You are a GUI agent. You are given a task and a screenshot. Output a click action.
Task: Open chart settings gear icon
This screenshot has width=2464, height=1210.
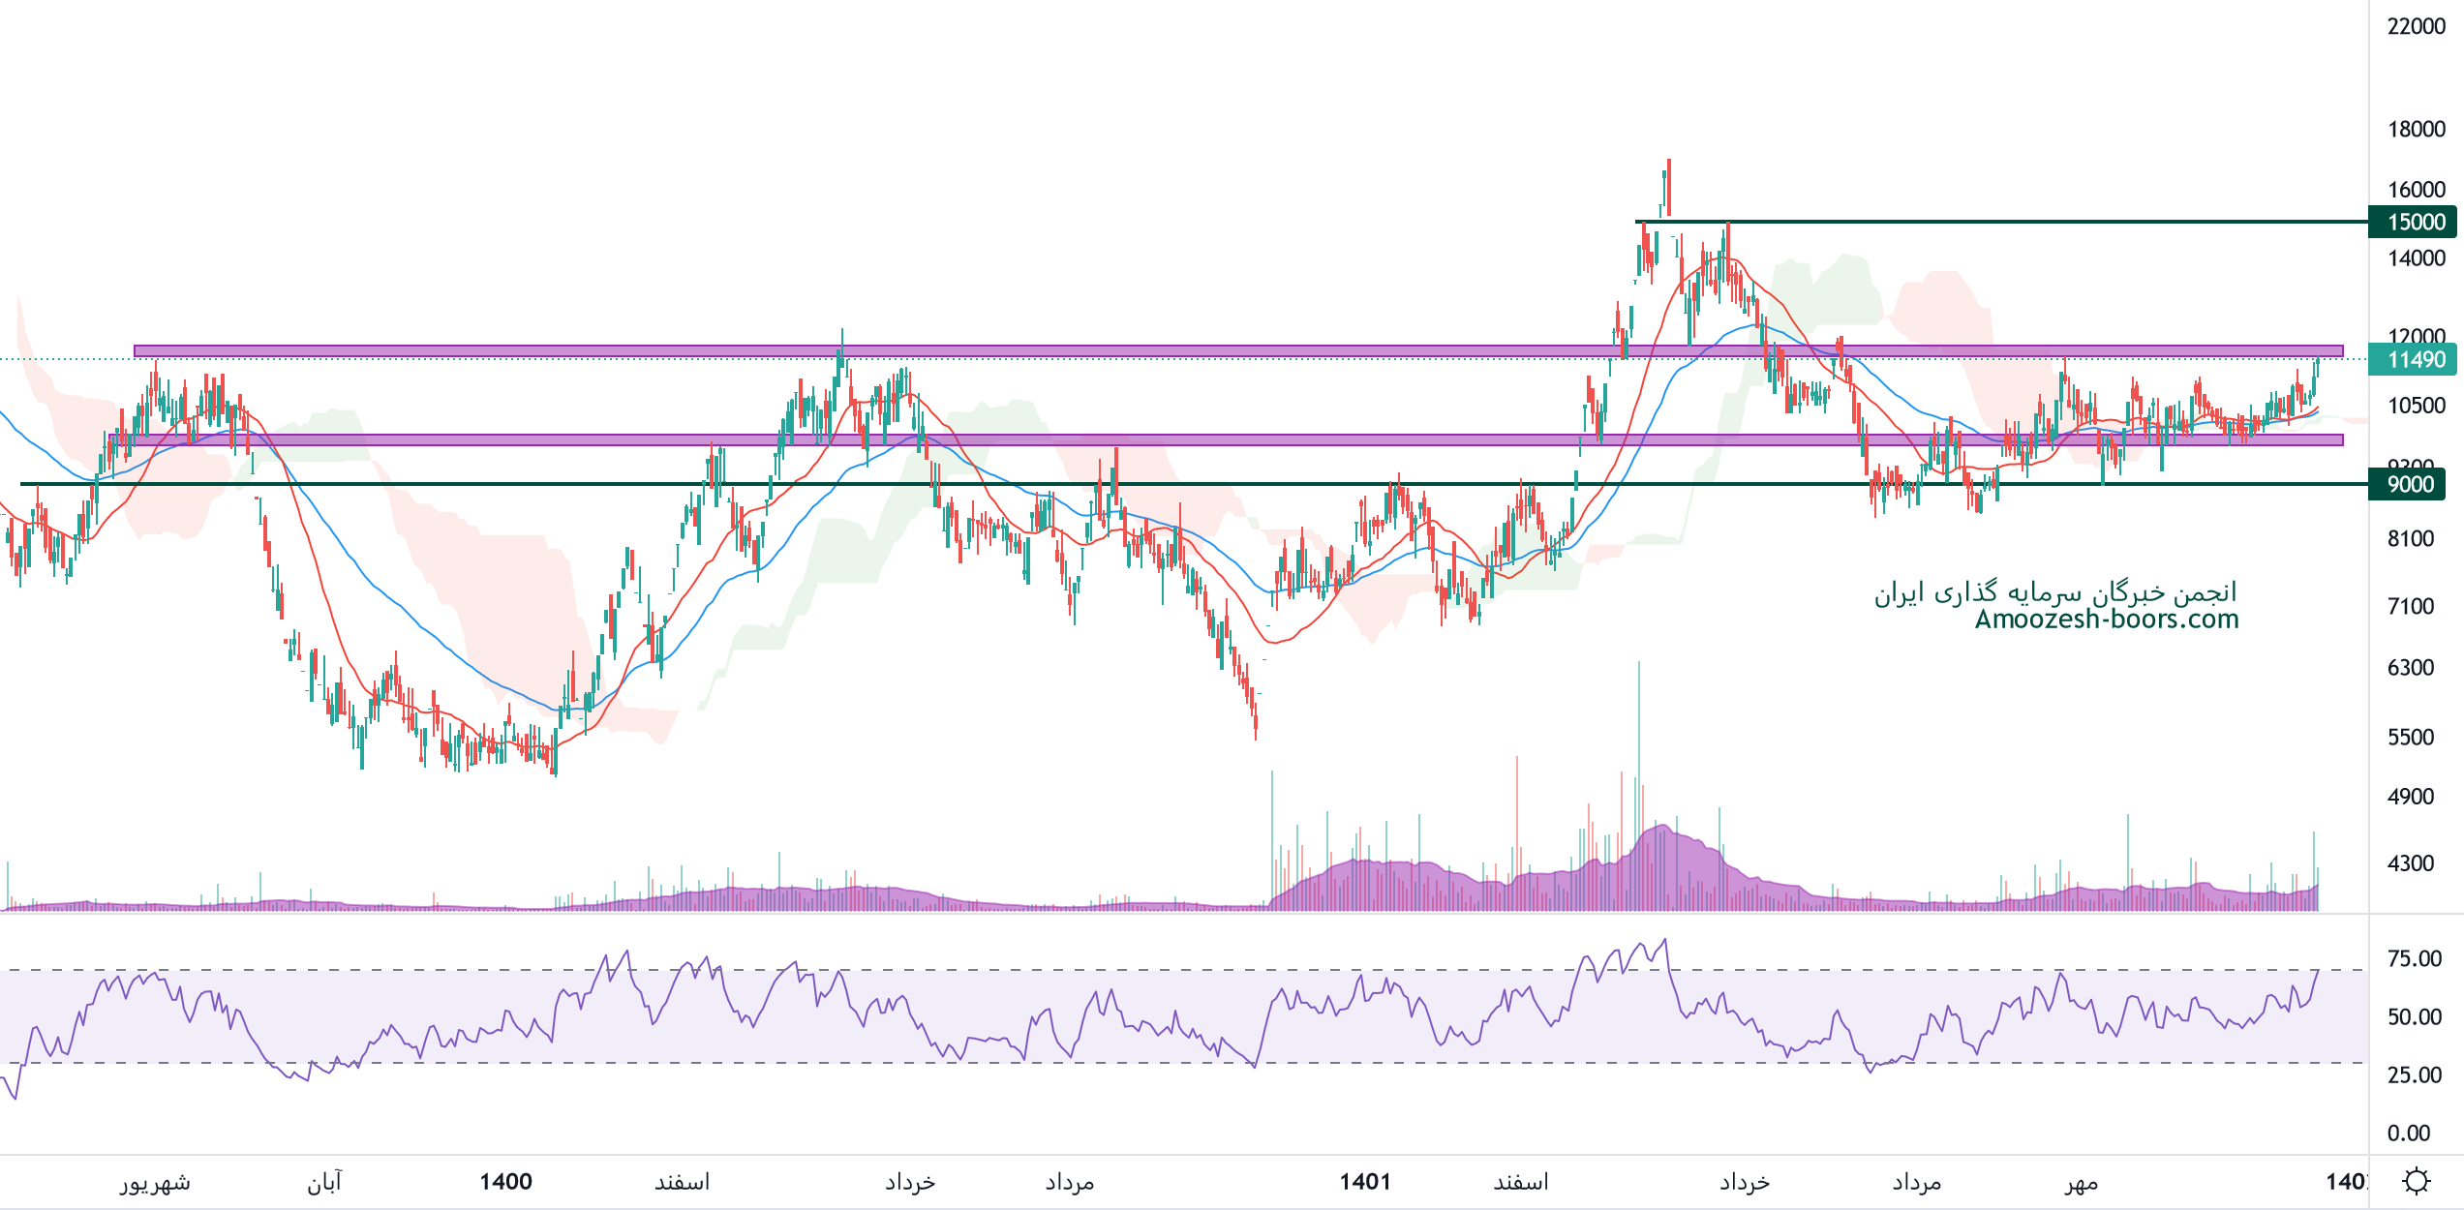coord(2417,1181)
